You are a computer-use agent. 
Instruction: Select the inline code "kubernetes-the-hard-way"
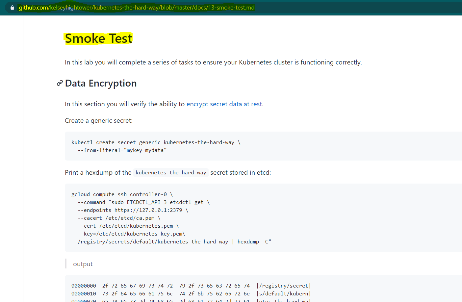pyautogui.click(x=170, y=172)
